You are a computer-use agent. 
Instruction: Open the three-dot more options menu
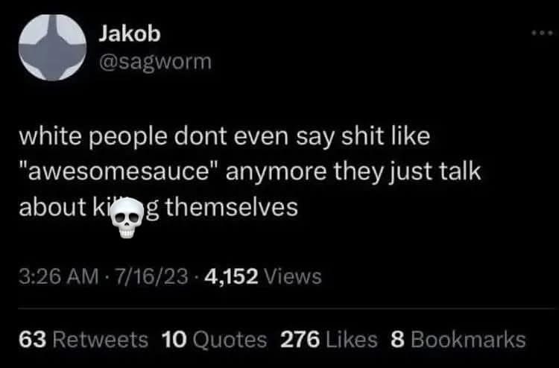542,33
